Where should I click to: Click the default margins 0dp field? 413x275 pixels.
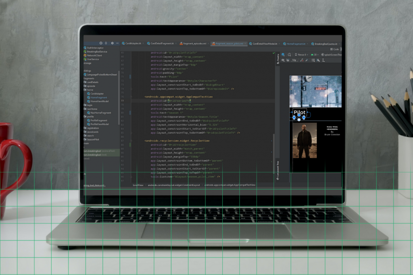(x=294, y=60)
